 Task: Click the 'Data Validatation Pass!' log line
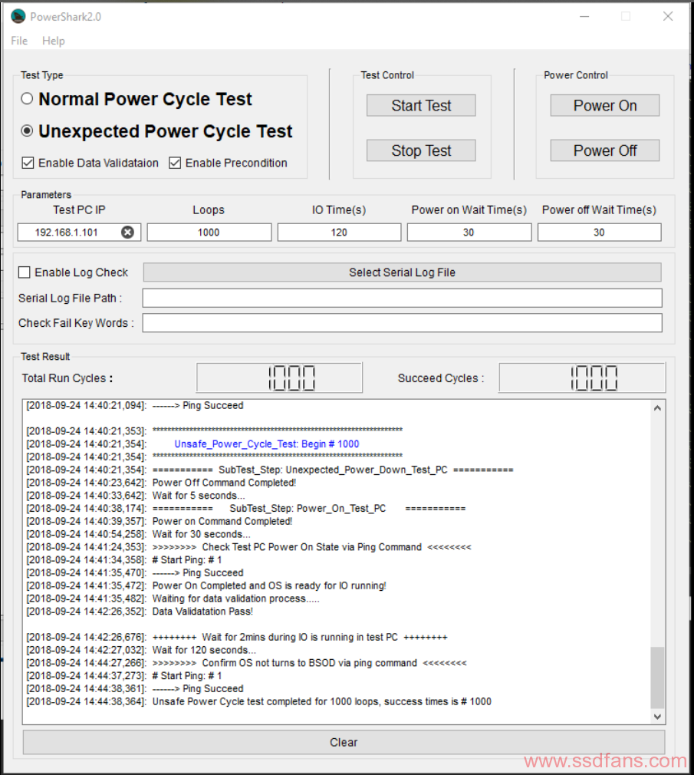(x=202, y=612)
